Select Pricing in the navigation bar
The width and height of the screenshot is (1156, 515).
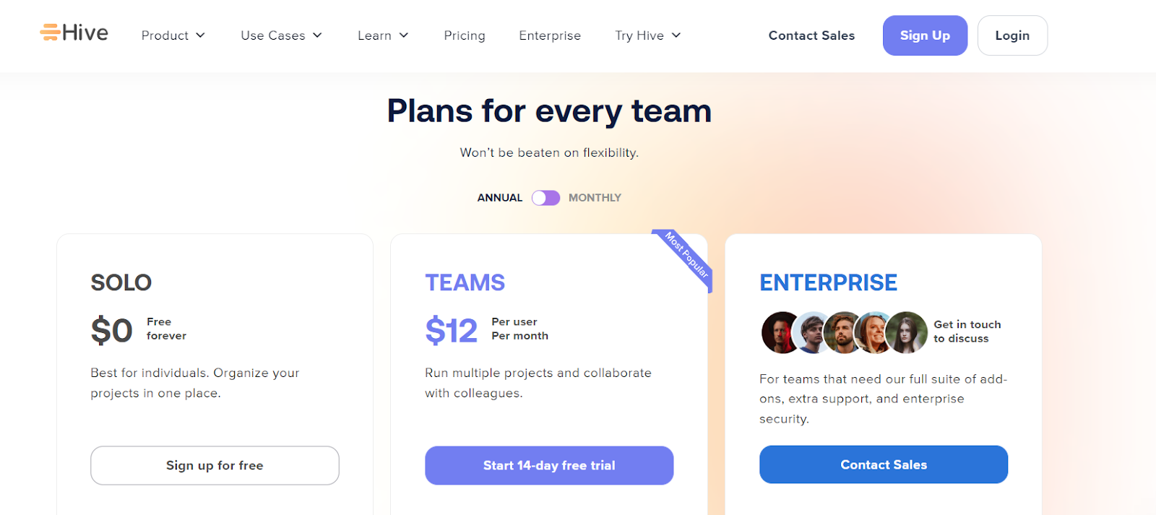point(464,35)
